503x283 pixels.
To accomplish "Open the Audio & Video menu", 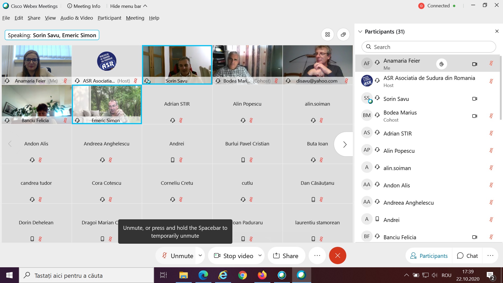I will click(x=76, y=18).
